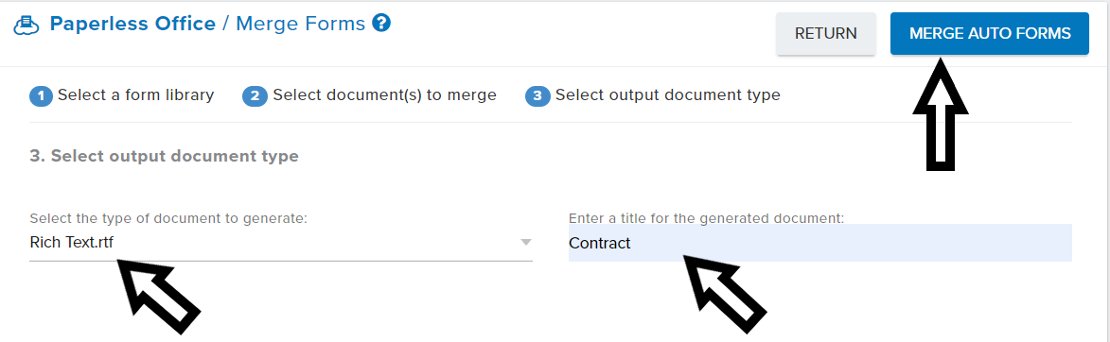Click the arrow pointing at Contract field
The width and height of the screenshot is (1110, 342).
coord(724,293)
